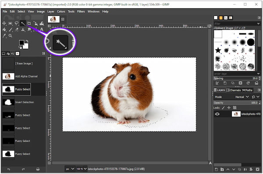263x174 pixels.
Task: Select the Paintbrush tool
Action: 11,30
